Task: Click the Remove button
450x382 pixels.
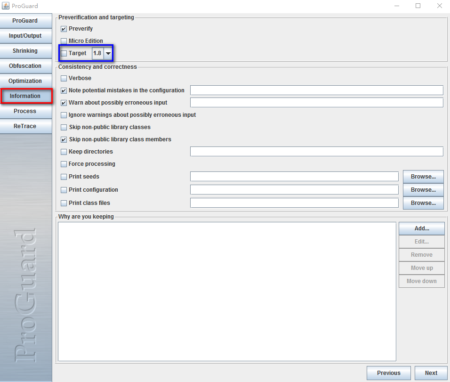Action: pos(422,255)
